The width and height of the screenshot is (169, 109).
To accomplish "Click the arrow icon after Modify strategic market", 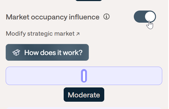I will coord(78,34).
